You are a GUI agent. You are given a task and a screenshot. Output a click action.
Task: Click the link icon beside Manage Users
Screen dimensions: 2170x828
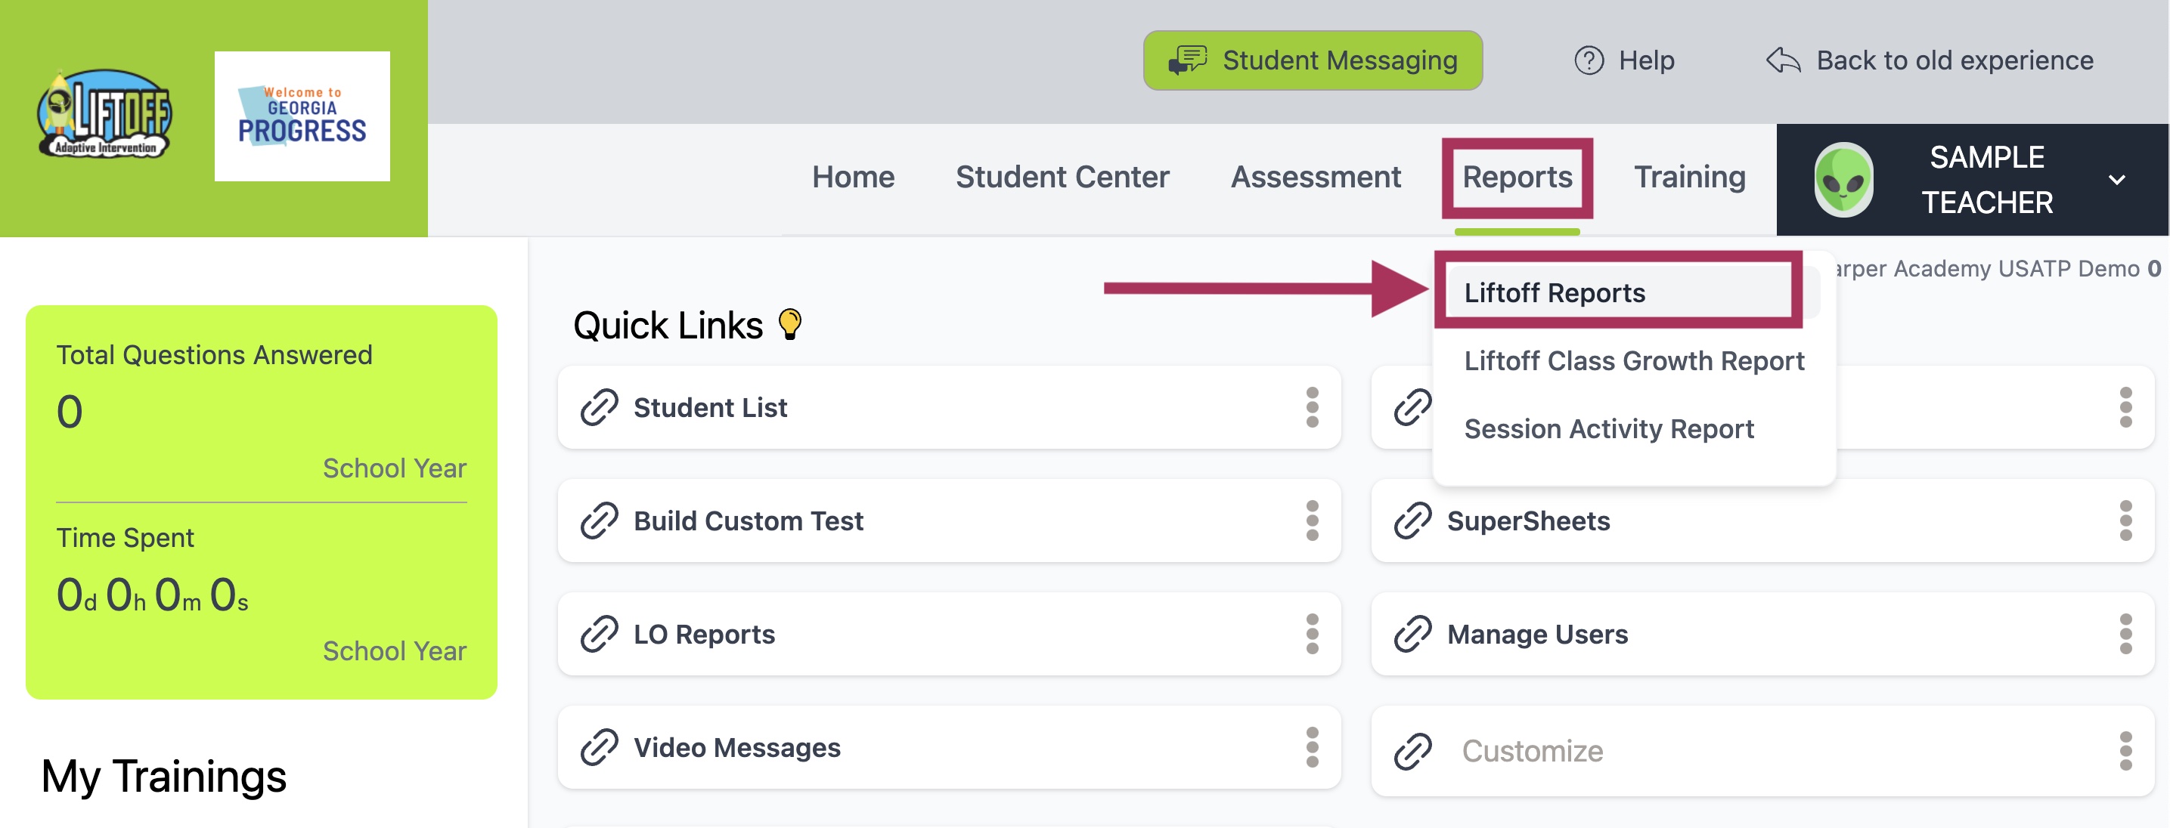tap(1412, 635)
